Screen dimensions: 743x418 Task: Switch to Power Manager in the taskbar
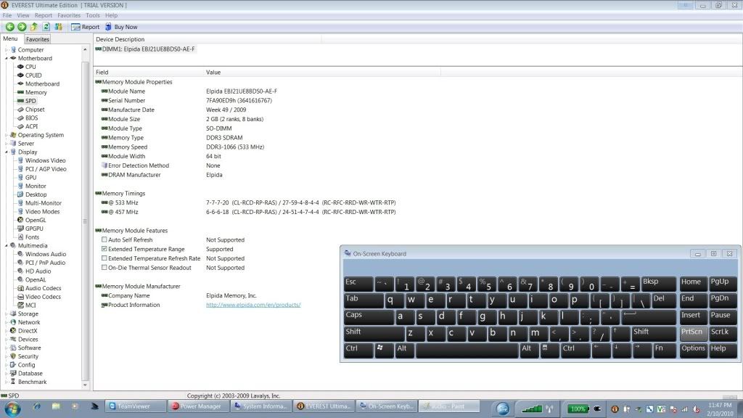197,406
